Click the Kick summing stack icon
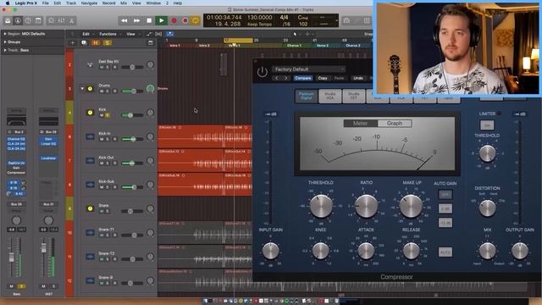 [91, 113]
